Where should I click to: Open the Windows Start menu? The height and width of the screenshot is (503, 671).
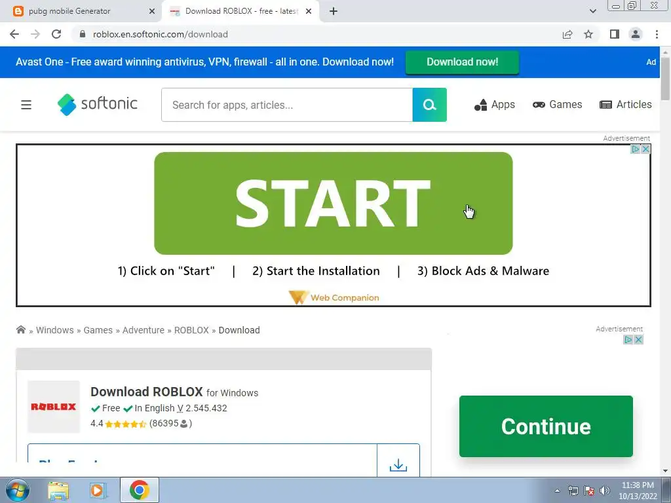point(17,490)
